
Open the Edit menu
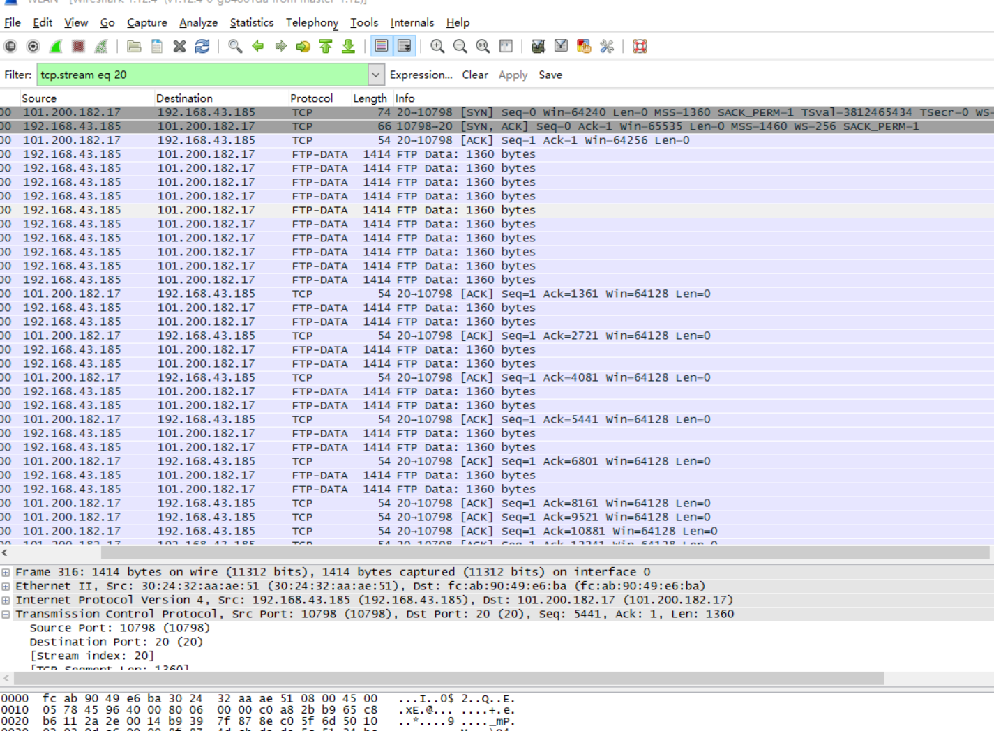pos(43,22)
